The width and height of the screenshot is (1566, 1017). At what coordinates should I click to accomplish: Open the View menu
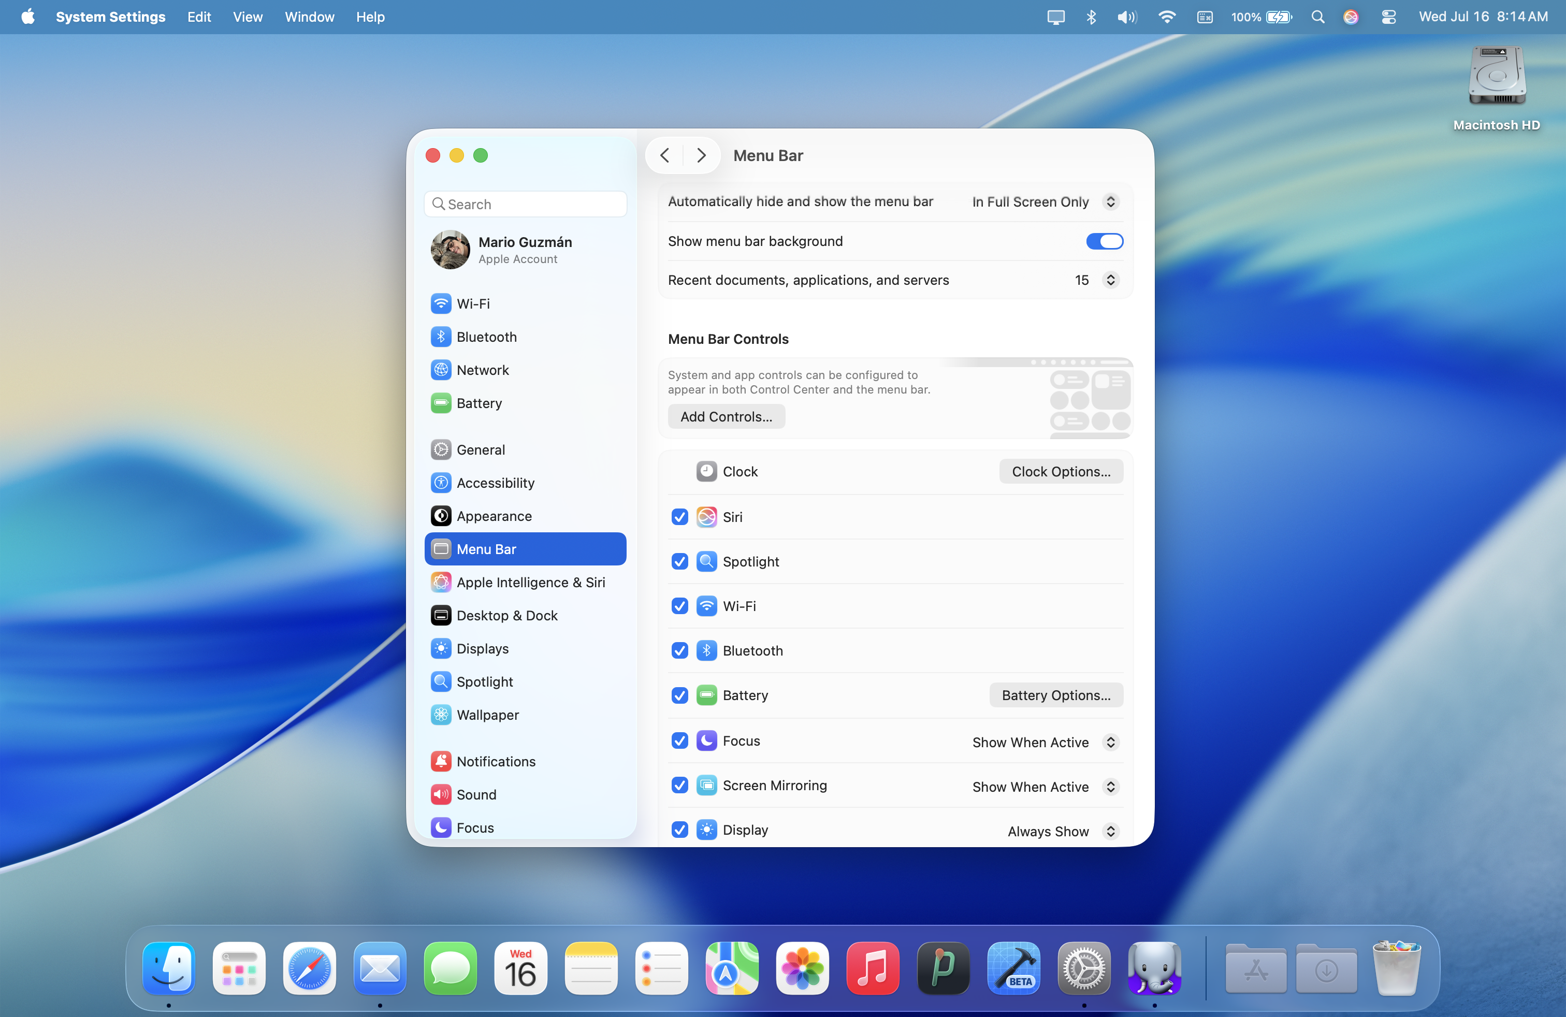click(248, 17)
